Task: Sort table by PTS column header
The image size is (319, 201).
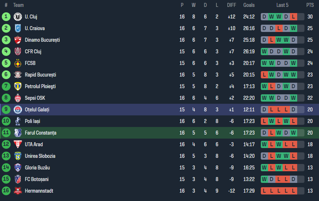Action: pyautogui.click(x=310, y=5)
